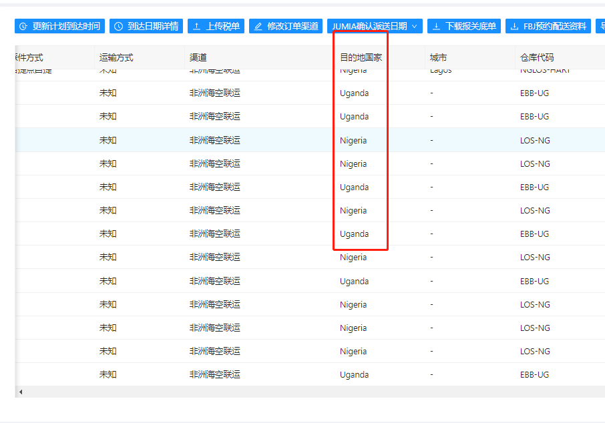
Task: Click the EBB-UG code in the last row
Action: tap(534, 375)
